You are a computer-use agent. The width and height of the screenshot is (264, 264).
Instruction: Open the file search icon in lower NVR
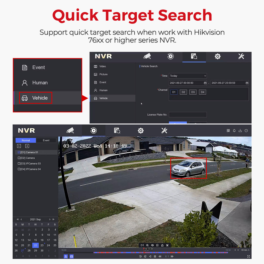[117, 131]
